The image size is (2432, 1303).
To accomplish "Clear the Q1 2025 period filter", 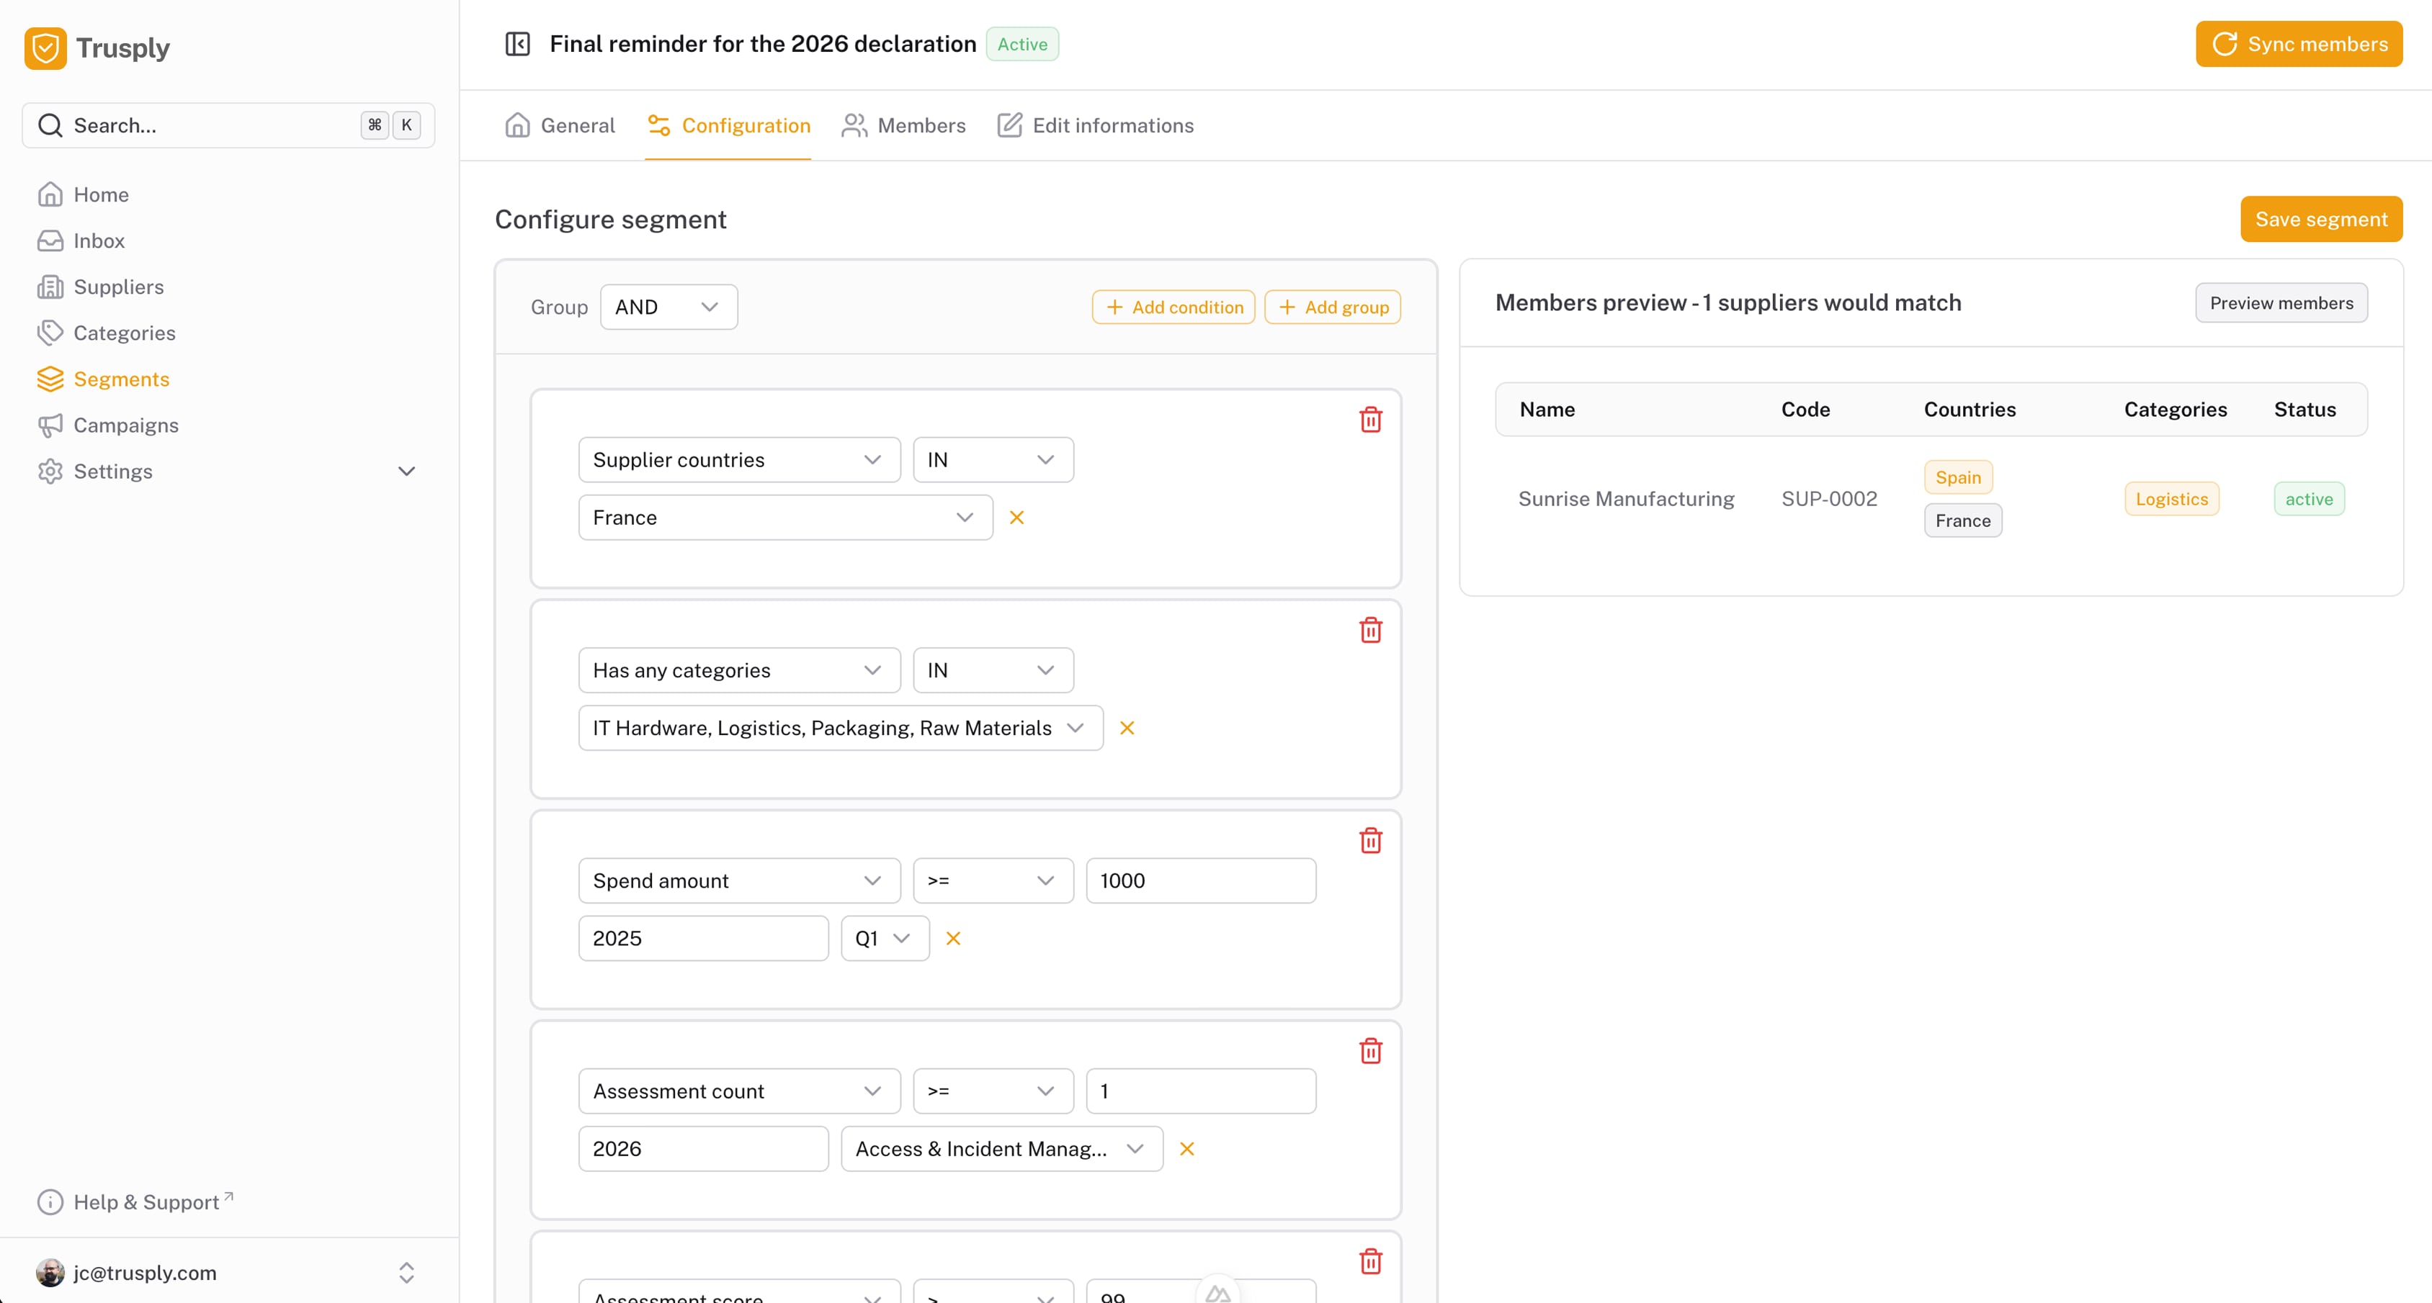I will pyautogui.click(x=952, y=939).
